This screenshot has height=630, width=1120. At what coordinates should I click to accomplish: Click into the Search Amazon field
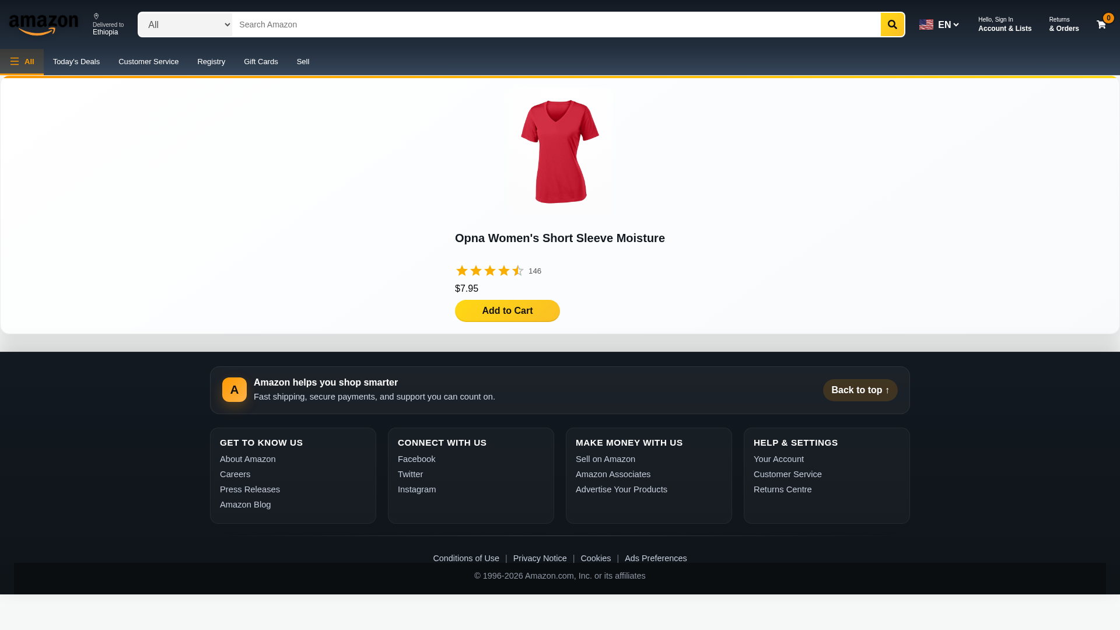(x=556, y=24)
